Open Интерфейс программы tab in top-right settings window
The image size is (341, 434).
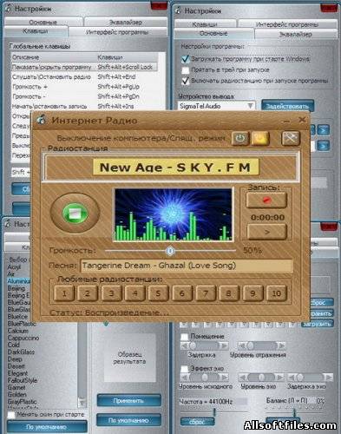point(287,24)
